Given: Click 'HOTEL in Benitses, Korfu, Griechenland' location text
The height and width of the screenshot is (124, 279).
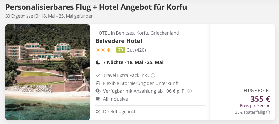Looking at the screenshot, I should click(137, 33).
